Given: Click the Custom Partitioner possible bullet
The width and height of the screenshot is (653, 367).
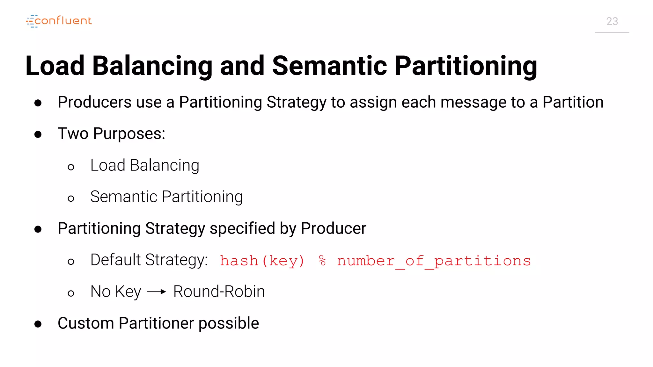Looking at the screenshot, I should pos(158,323).
